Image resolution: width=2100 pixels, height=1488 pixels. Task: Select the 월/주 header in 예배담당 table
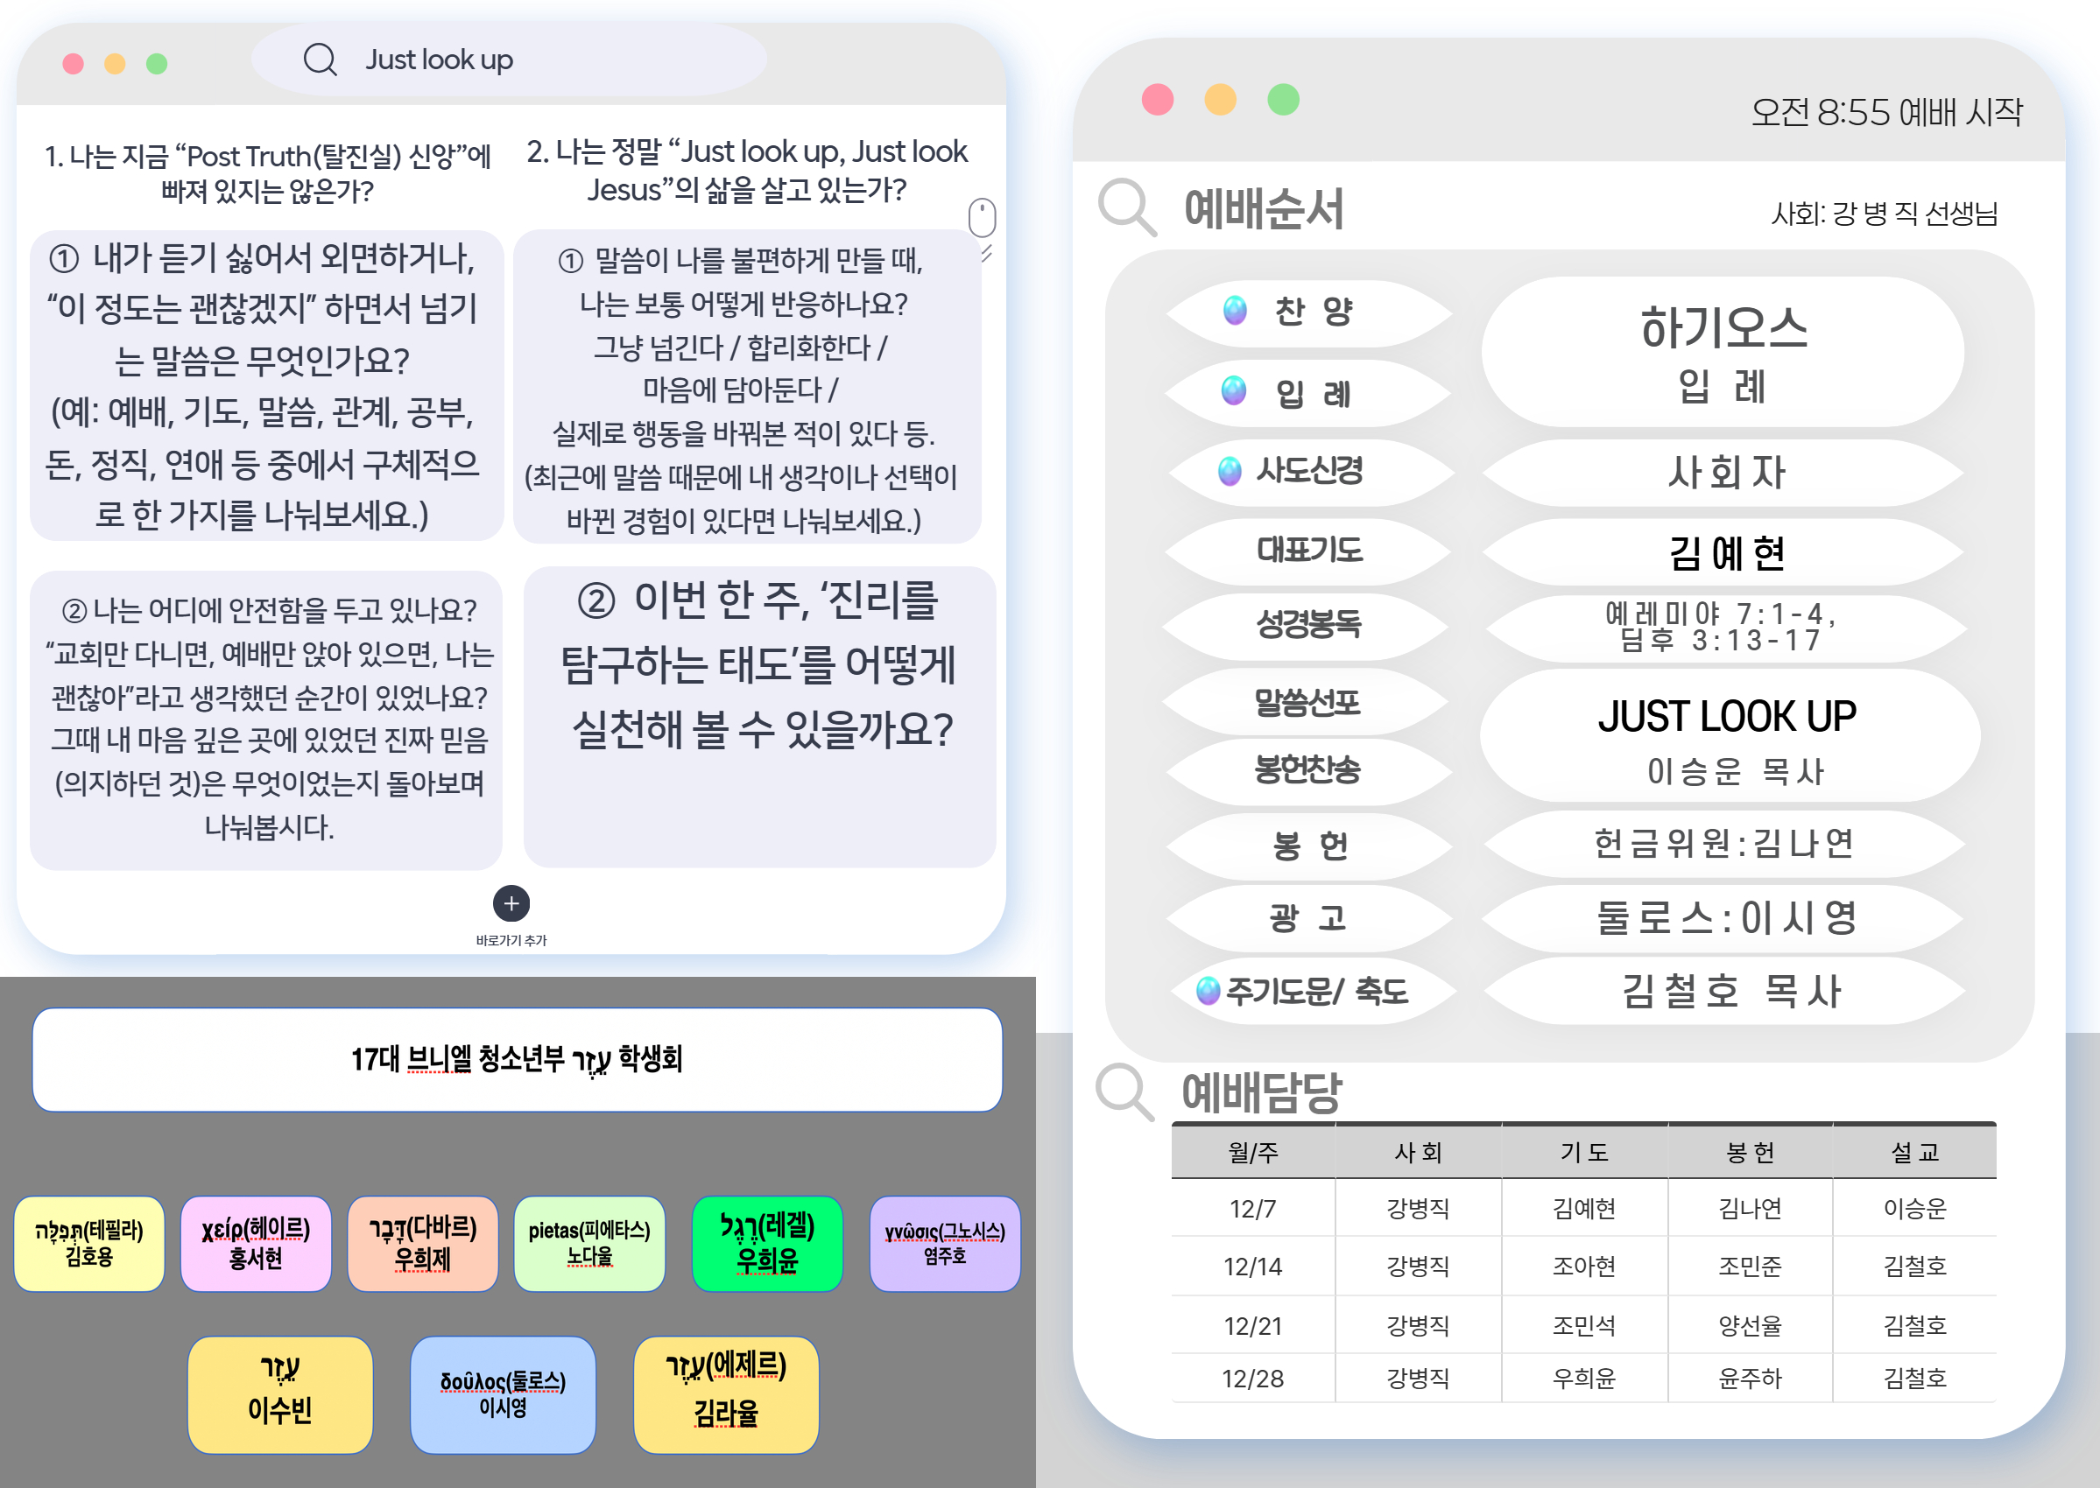point(1252,1151)
